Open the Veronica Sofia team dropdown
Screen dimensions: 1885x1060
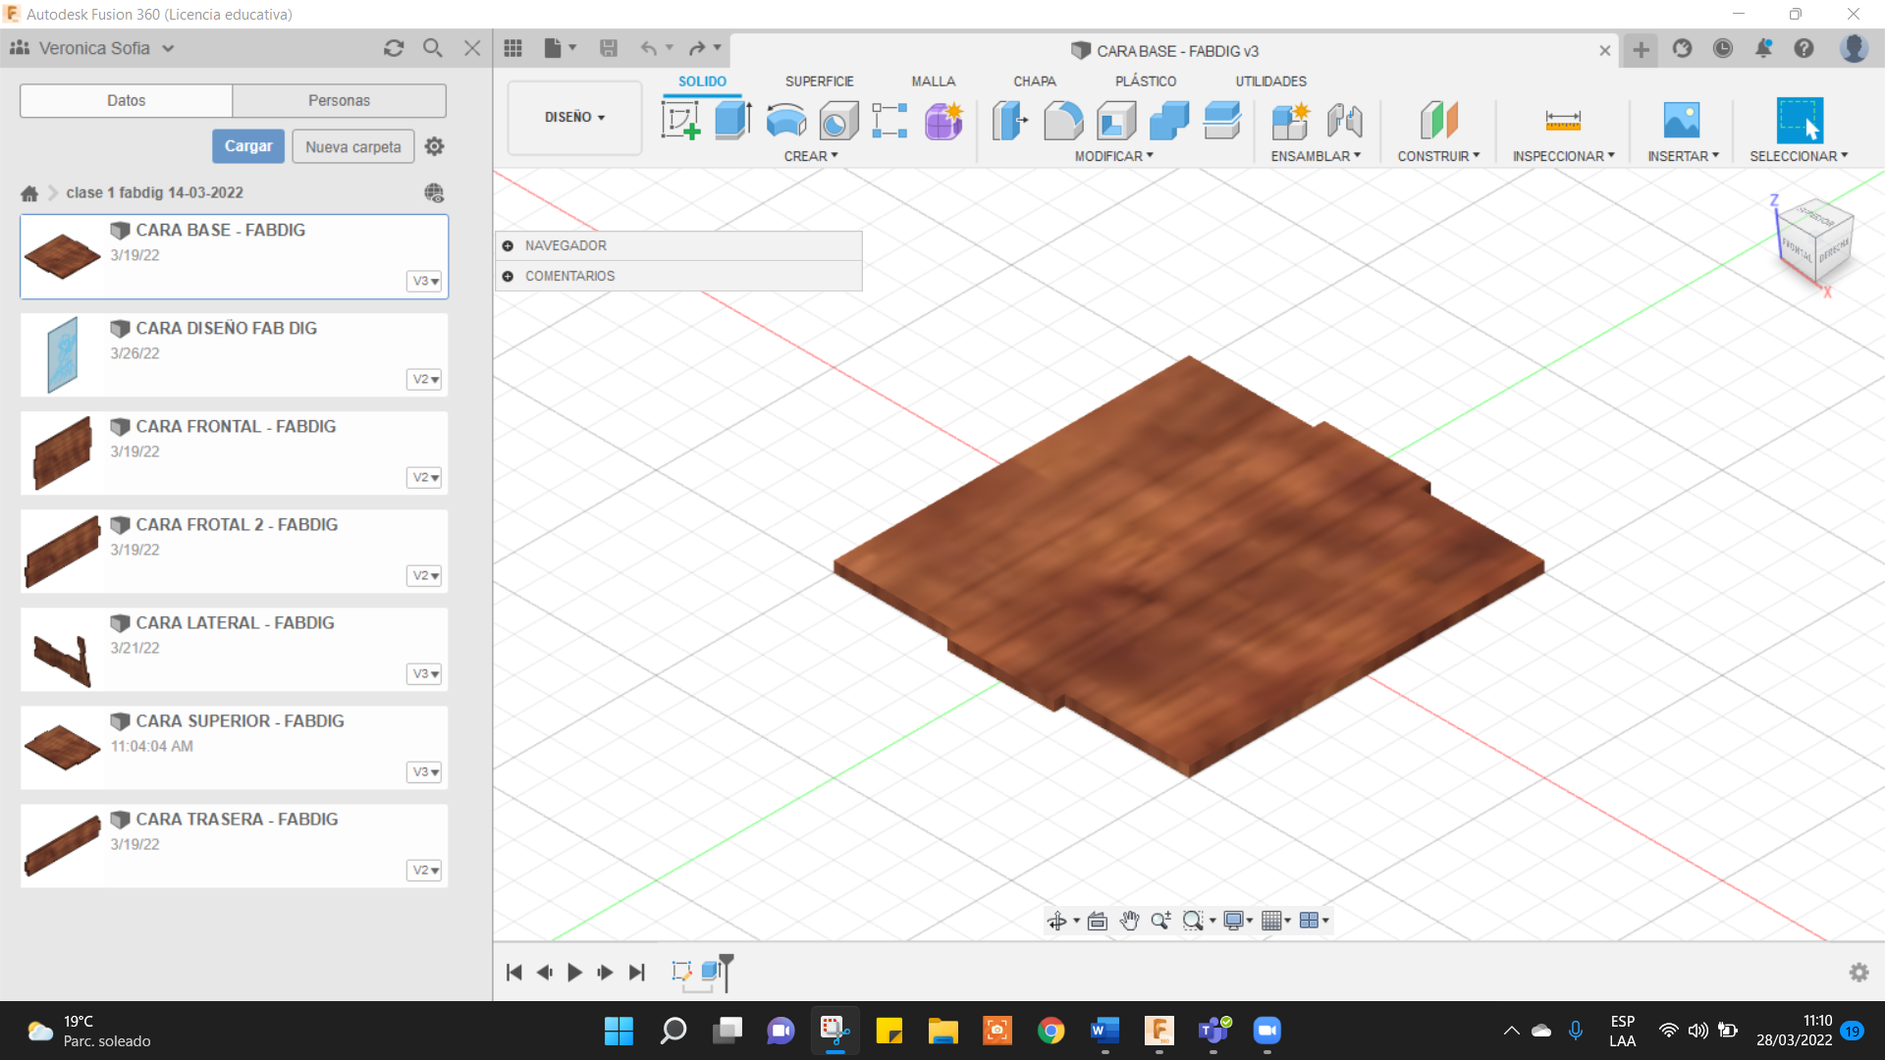pos(168,48)
